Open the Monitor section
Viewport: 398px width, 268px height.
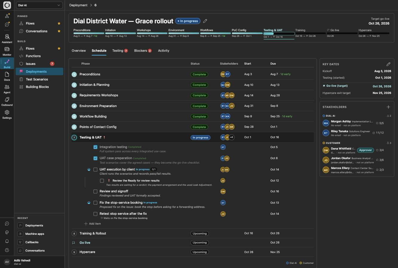7,51
